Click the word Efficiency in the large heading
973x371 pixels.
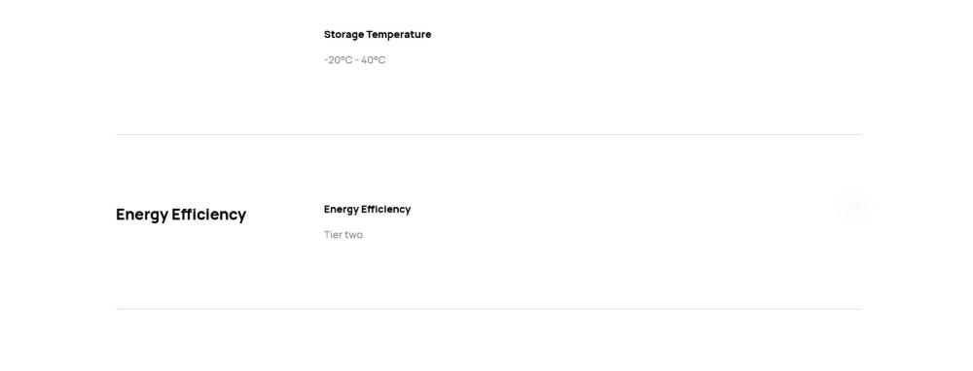[x=209, y=215]
